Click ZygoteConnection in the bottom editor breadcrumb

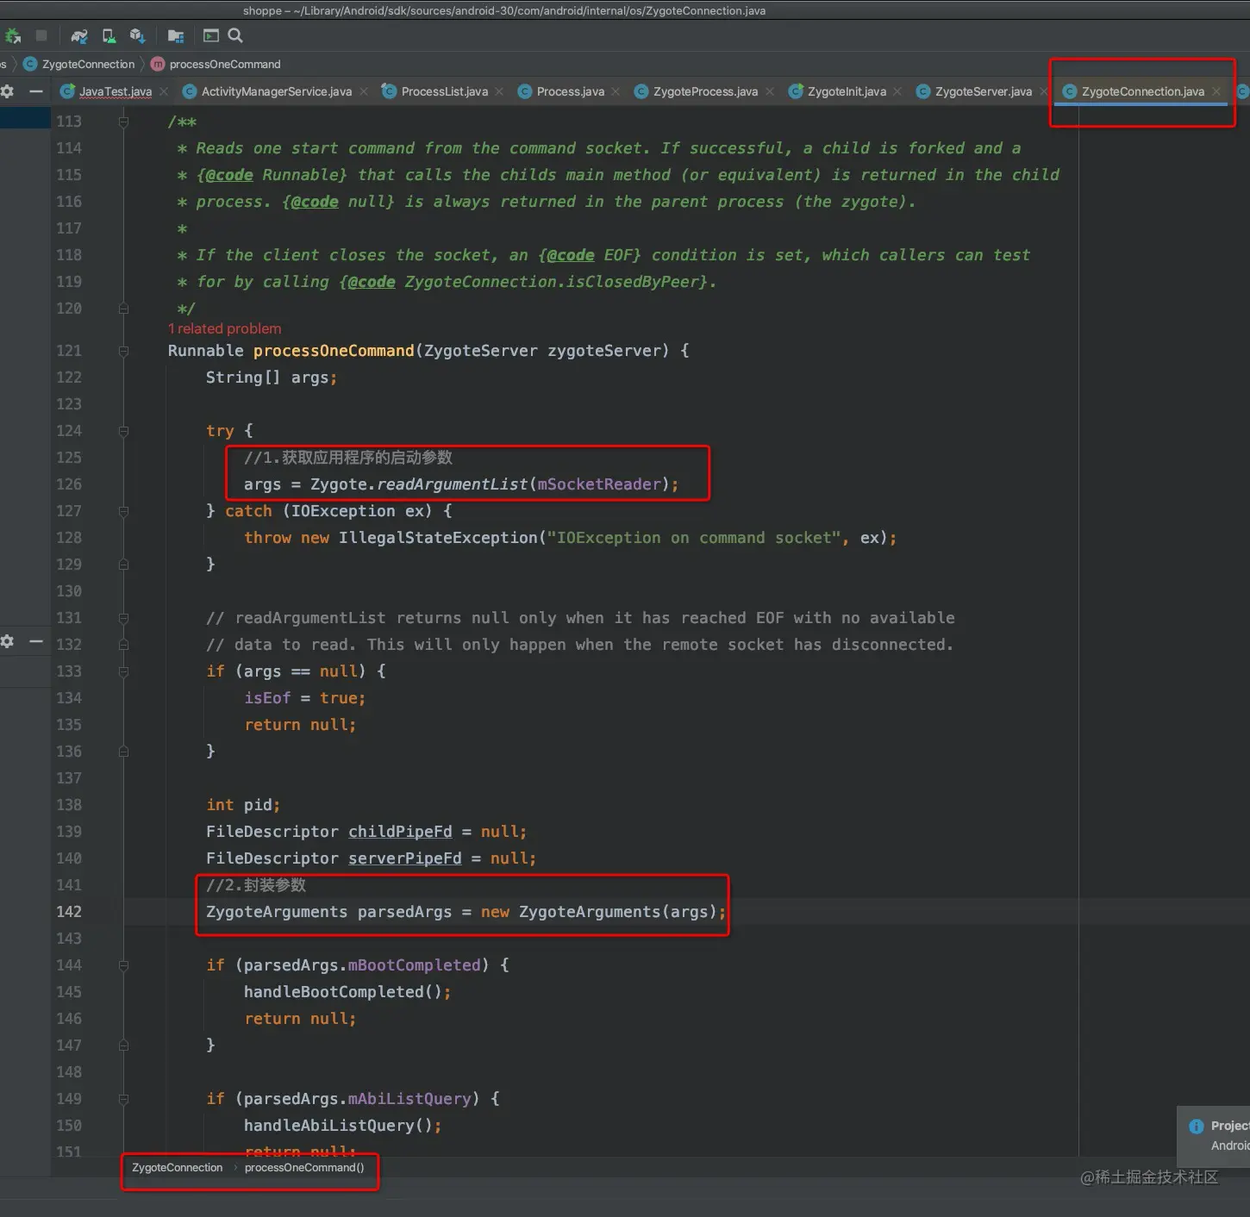point(178,1168)
